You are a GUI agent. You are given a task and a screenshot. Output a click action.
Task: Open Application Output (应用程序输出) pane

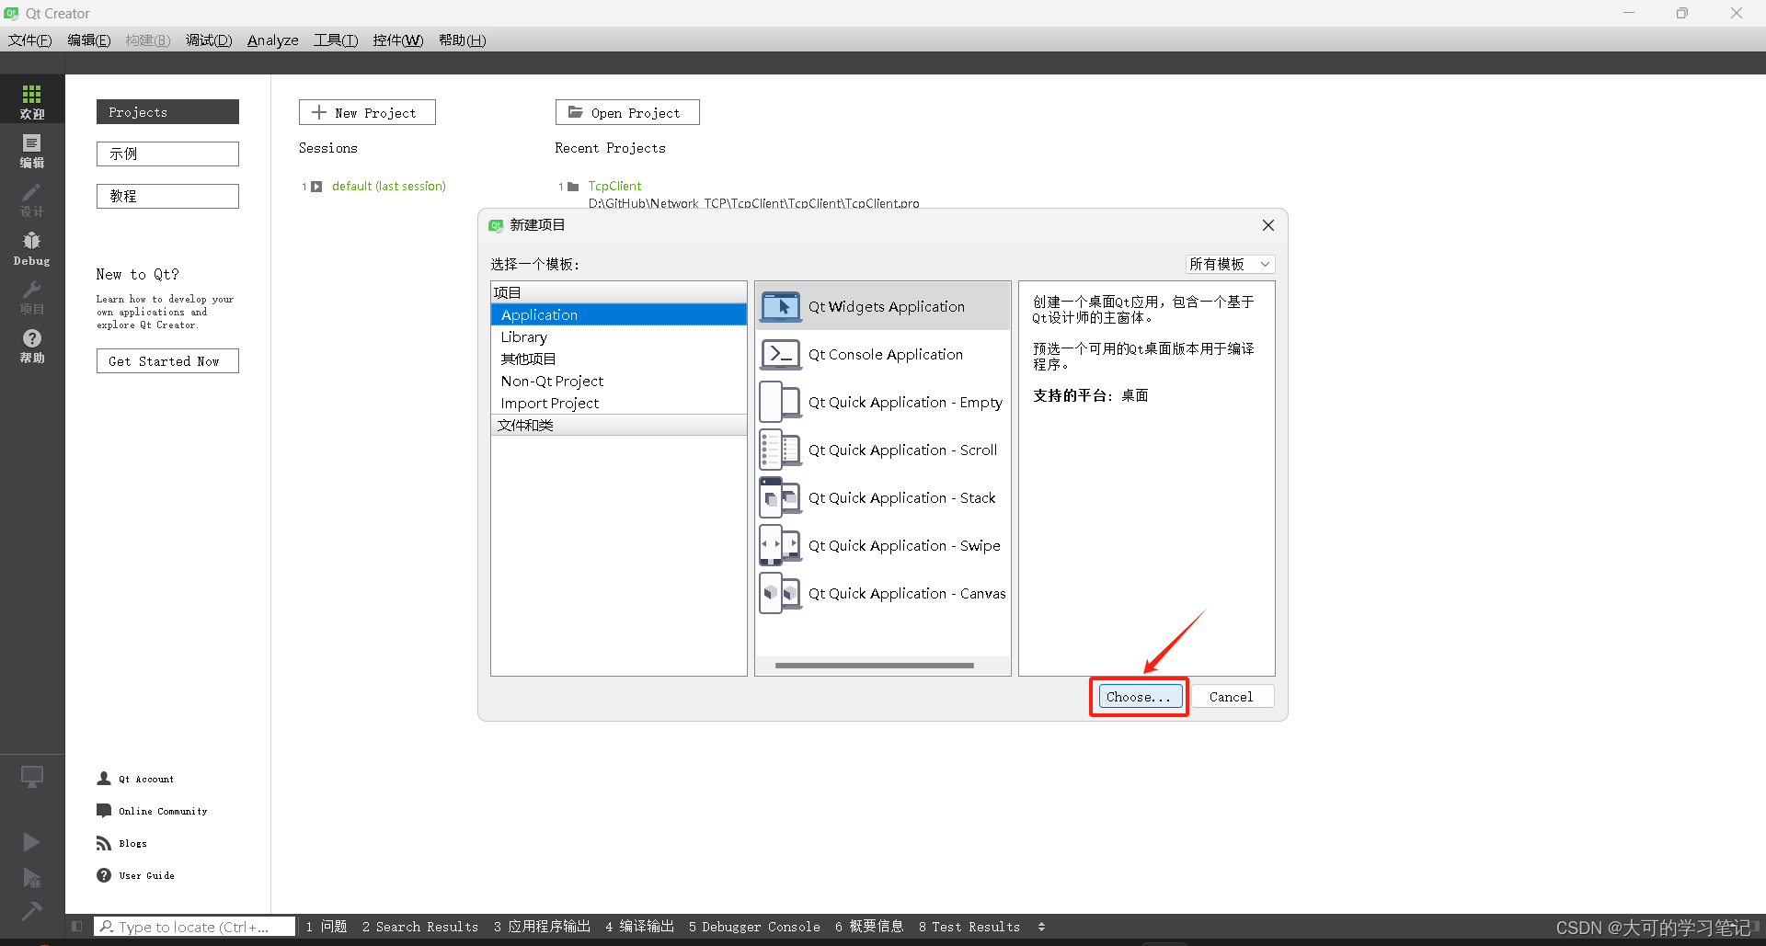point(542,927)
